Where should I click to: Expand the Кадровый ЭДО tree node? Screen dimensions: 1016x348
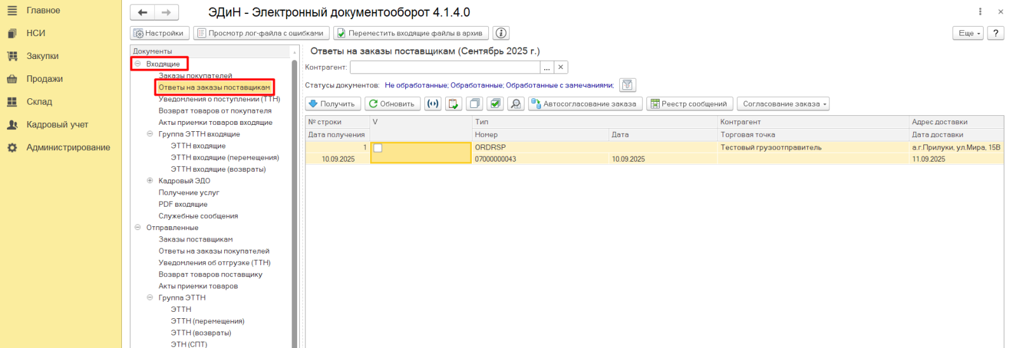pyautogui.click(x=150, y=181)
